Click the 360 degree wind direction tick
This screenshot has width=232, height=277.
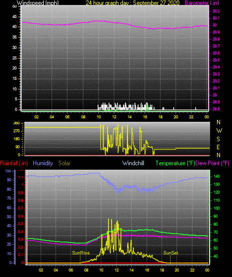(x=16, y=123)
